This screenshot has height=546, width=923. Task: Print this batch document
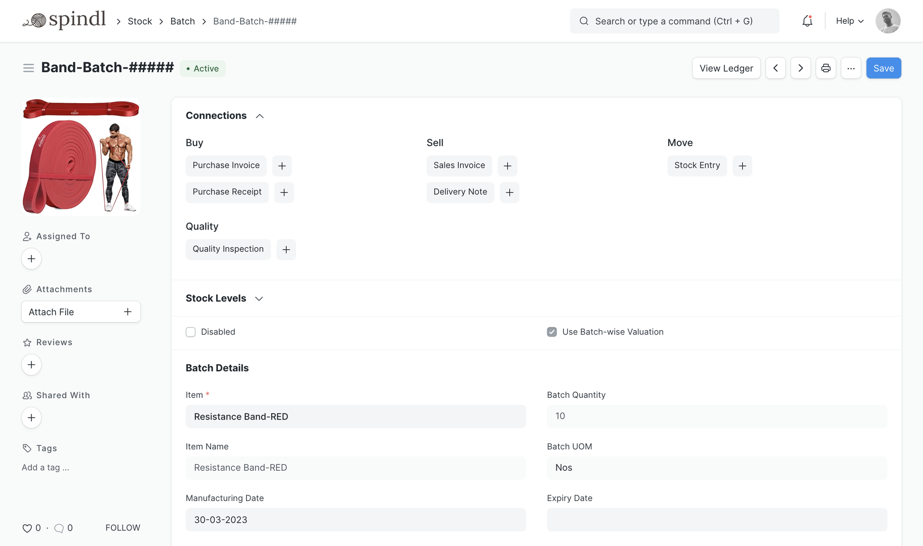pyautogui.click(x=826, y=68)
